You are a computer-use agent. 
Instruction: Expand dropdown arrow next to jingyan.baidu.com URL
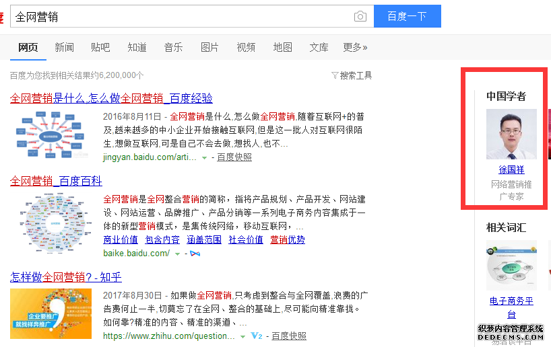point(204,158)
